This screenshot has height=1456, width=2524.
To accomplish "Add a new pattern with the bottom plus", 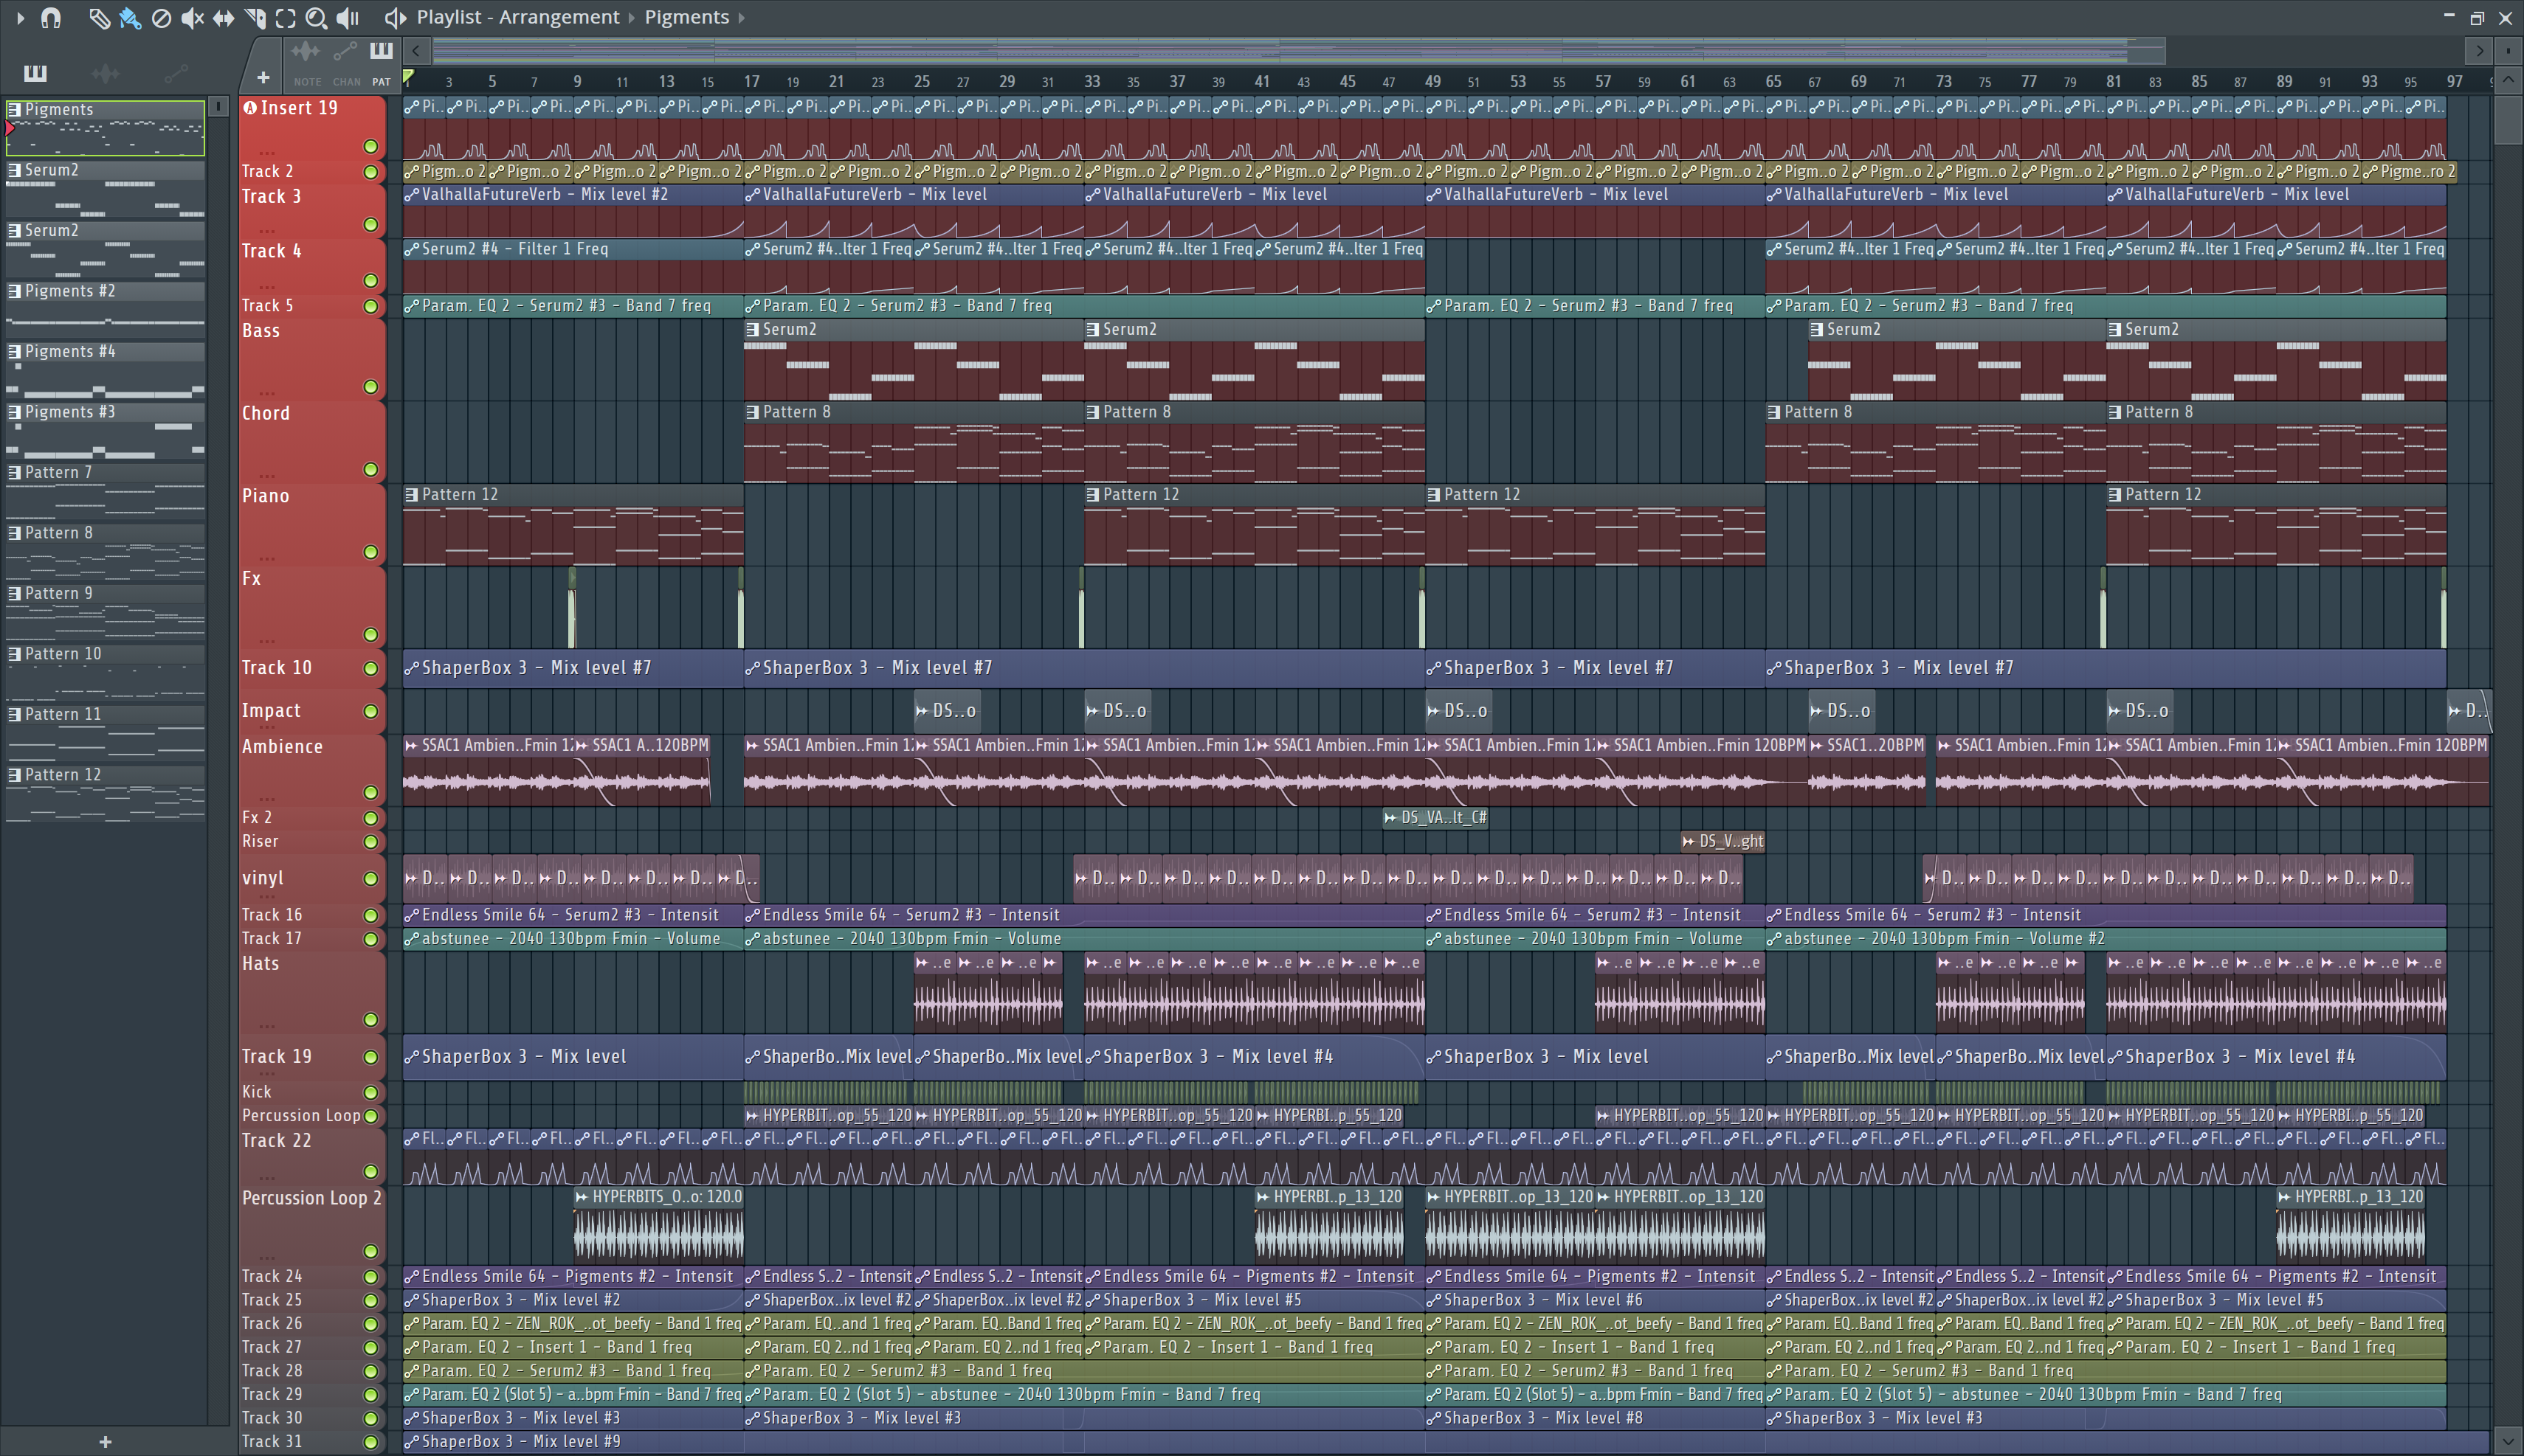I will [x=105, y=1442].
